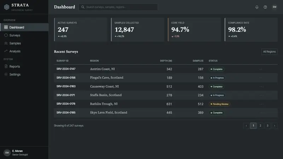
Task: Click survey ID SRV-2024-0185
Action: pos(66,112)
